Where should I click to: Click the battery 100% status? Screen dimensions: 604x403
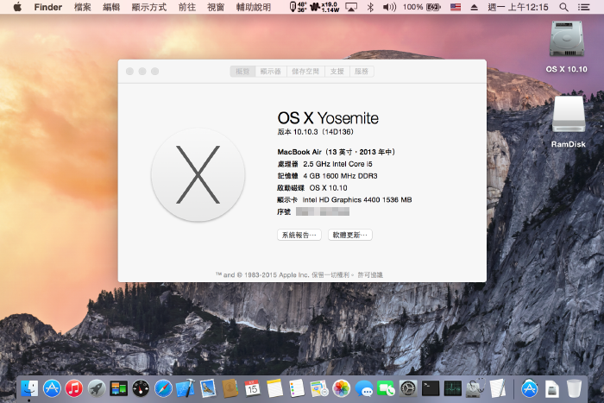pyautogui.click(x=422, y=7)
